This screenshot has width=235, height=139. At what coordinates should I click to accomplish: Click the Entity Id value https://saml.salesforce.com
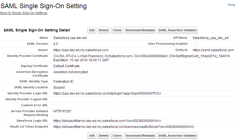tap(213, 50)
